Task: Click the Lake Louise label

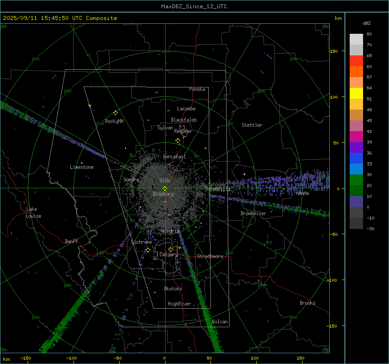Action: point(33,213)
